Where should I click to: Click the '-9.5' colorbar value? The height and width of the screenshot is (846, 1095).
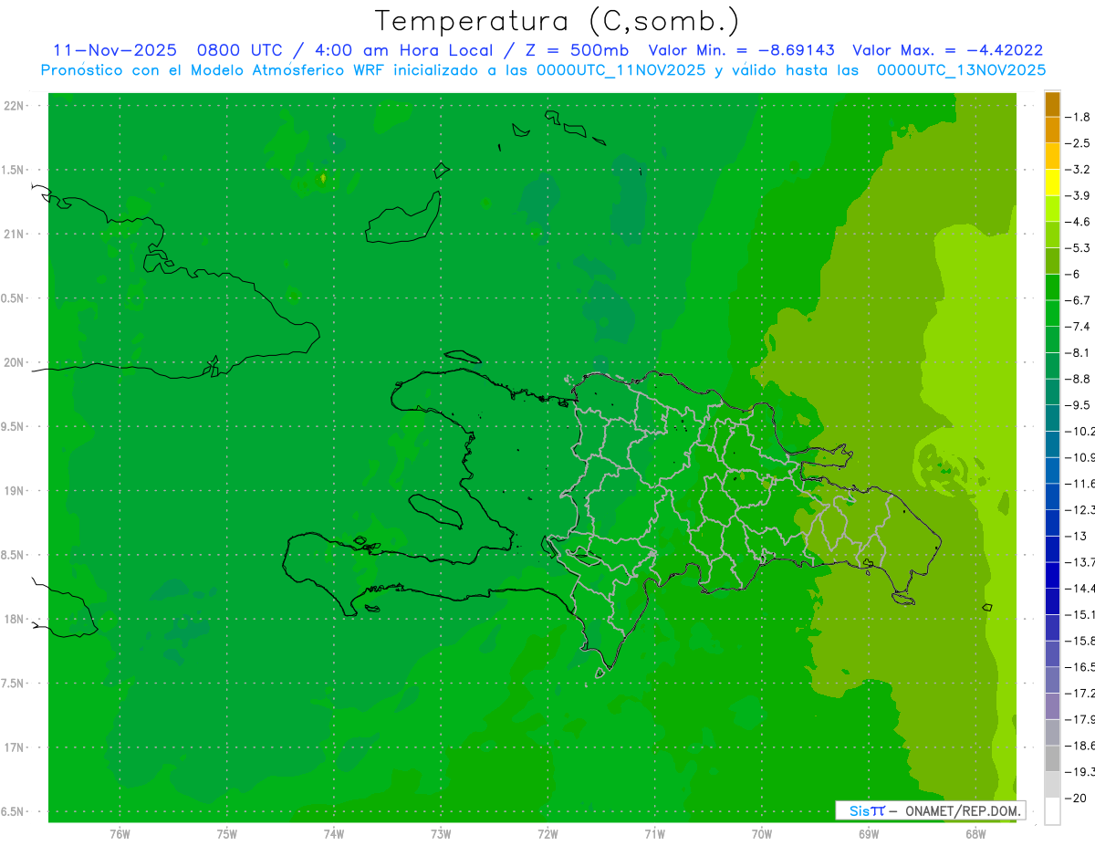[x=1078, y=404]
